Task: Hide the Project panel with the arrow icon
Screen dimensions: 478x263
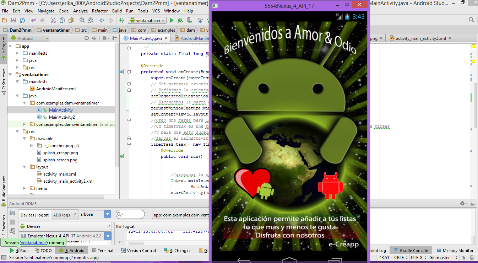Action: pos(114,38)
